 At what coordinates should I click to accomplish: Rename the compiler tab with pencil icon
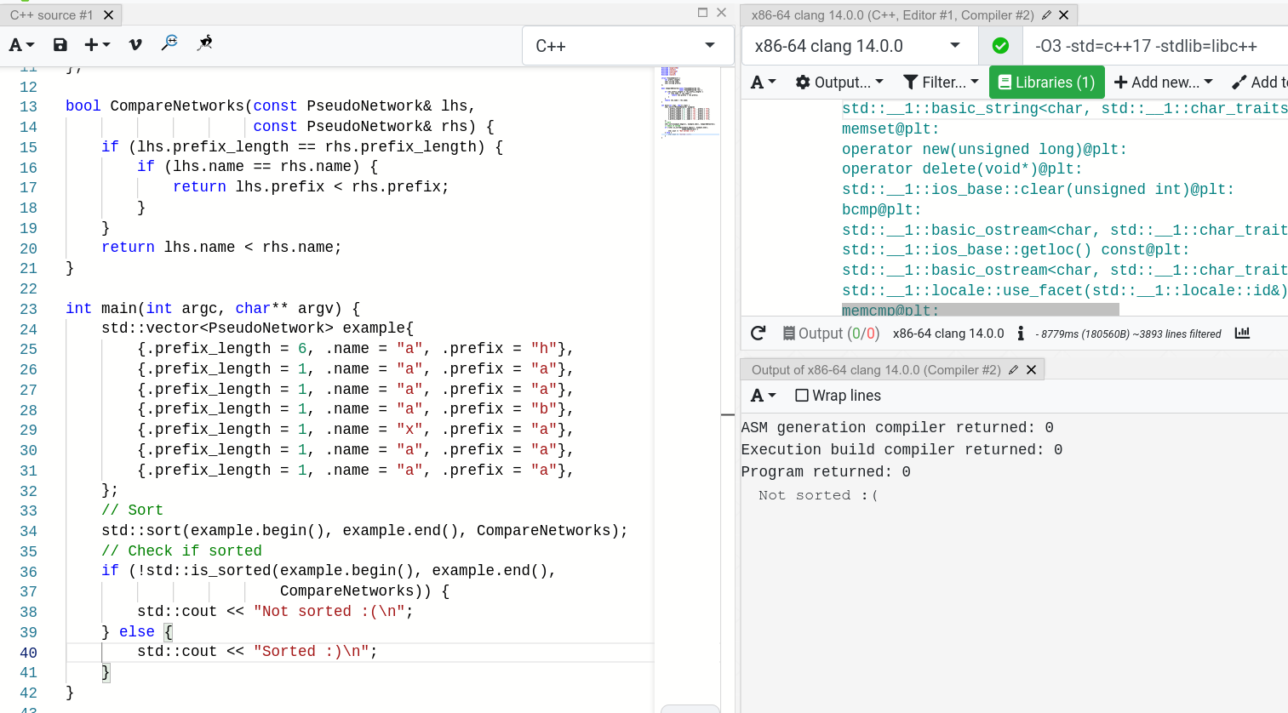point(1046,15)
